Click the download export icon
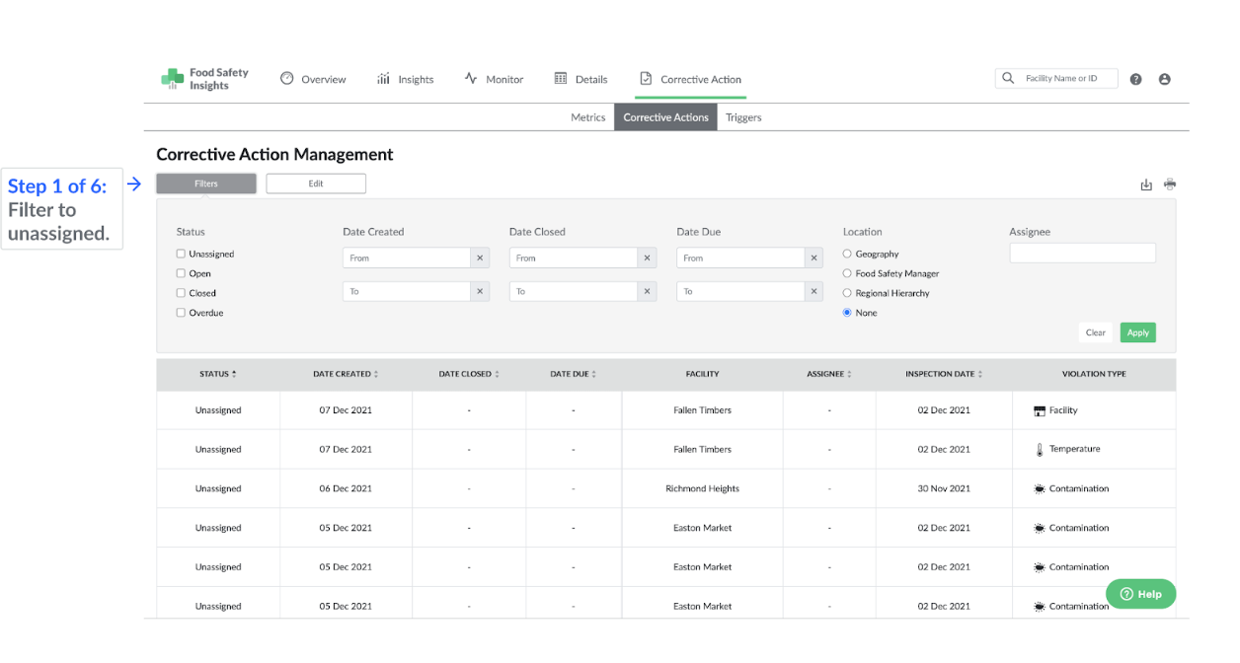The width and height of the screenshot is (1240, 663). pyautogui.click(x=1146, y=184)
